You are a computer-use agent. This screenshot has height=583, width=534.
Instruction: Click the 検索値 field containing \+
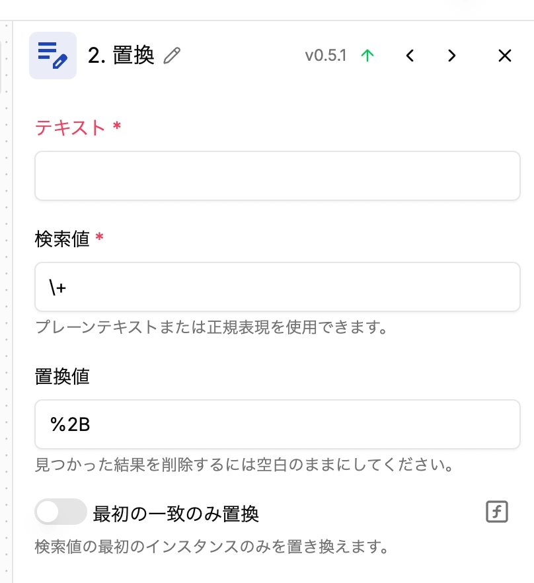point(278,287)
